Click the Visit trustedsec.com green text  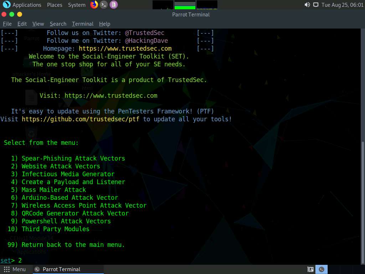tap(98, 96)
